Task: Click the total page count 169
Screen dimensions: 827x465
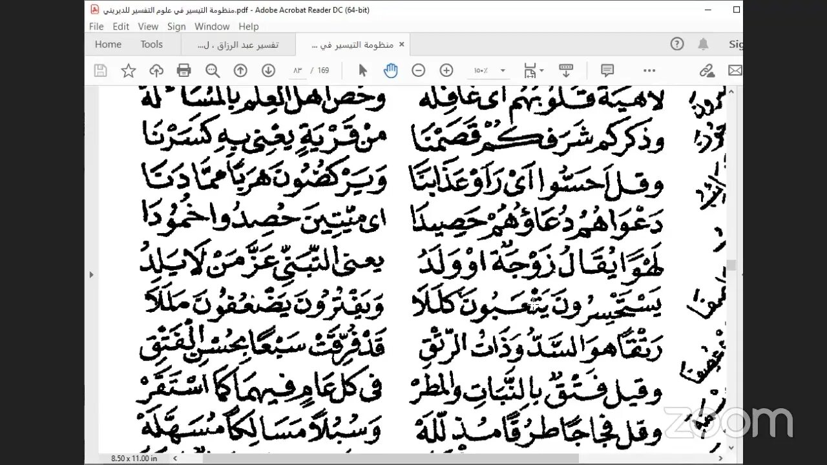Action: click(x=323, y=70)
